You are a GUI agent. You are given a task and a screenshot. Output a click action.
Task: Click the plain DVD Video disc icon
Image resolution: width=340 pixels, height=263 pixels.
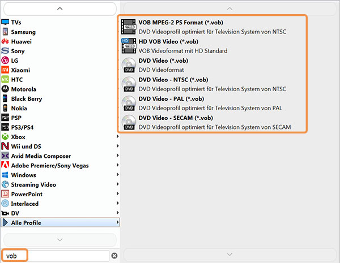tap(129, 64)
